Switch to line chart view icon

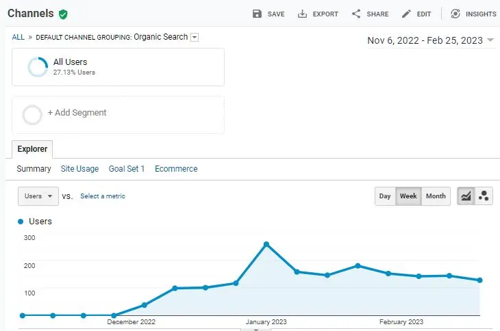tap(466, 196)
